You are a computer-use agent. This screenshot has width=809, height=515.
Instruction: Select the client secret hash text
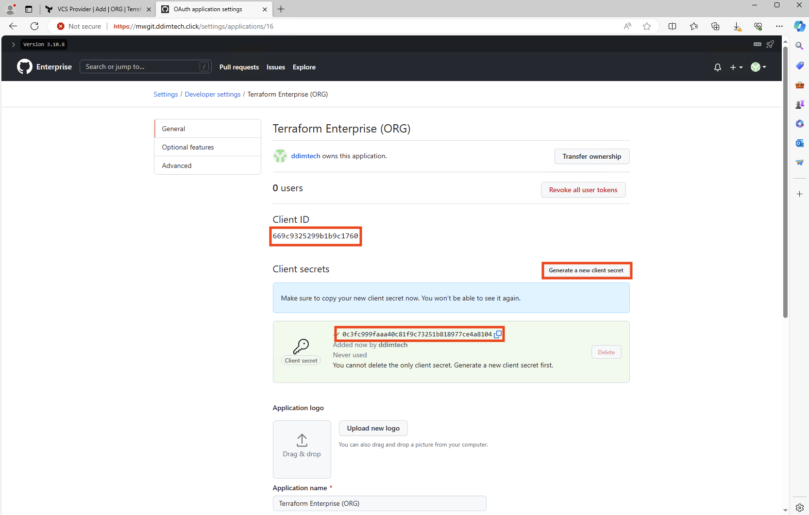(417, 334)
